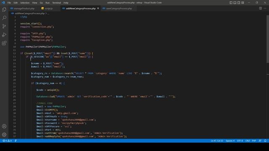The height and width of the screenshot is (151, 269).
Task: Click line number 12 in the gutter
Action: point(14,53)
